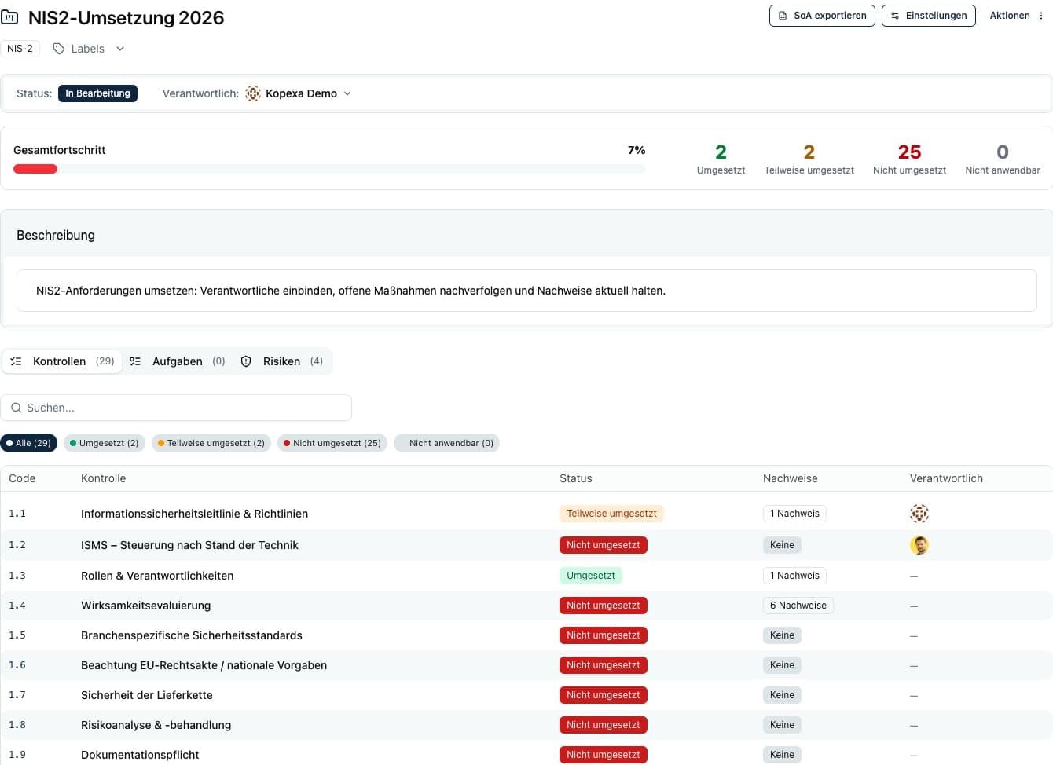
Task: Click the Status column header
Action: (x=576, y=478)
